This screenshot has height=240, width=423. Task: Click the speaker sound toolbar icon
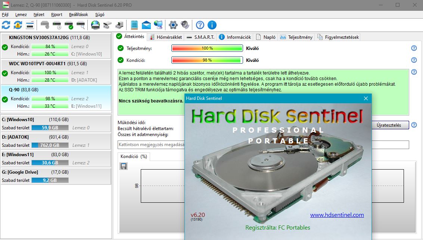185,25
